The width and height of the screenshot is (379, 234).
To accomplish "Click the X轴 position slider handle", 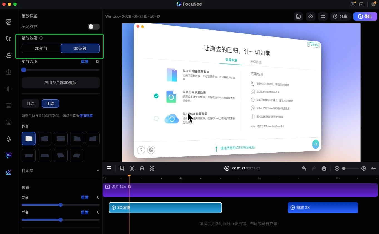I will point(61,205).
